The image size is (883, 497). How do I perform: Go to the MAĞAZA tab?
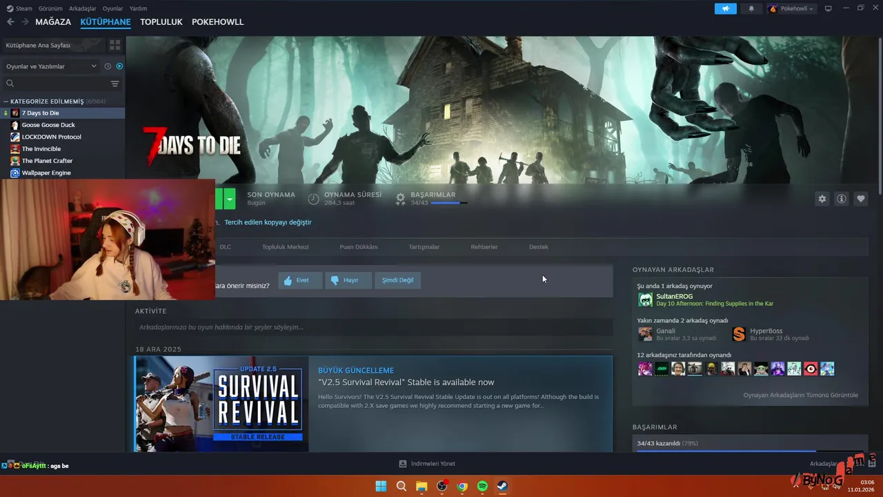pyautogui.click(x=53, y=22)
